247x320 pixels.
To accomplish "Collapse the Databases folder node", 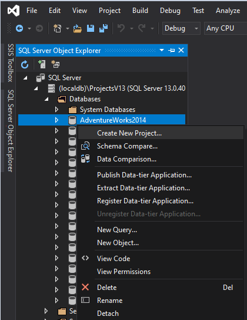I will [x=46, y=99].
